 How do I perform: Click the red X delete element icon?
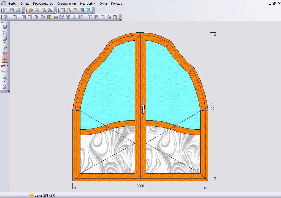click(36, 17)
